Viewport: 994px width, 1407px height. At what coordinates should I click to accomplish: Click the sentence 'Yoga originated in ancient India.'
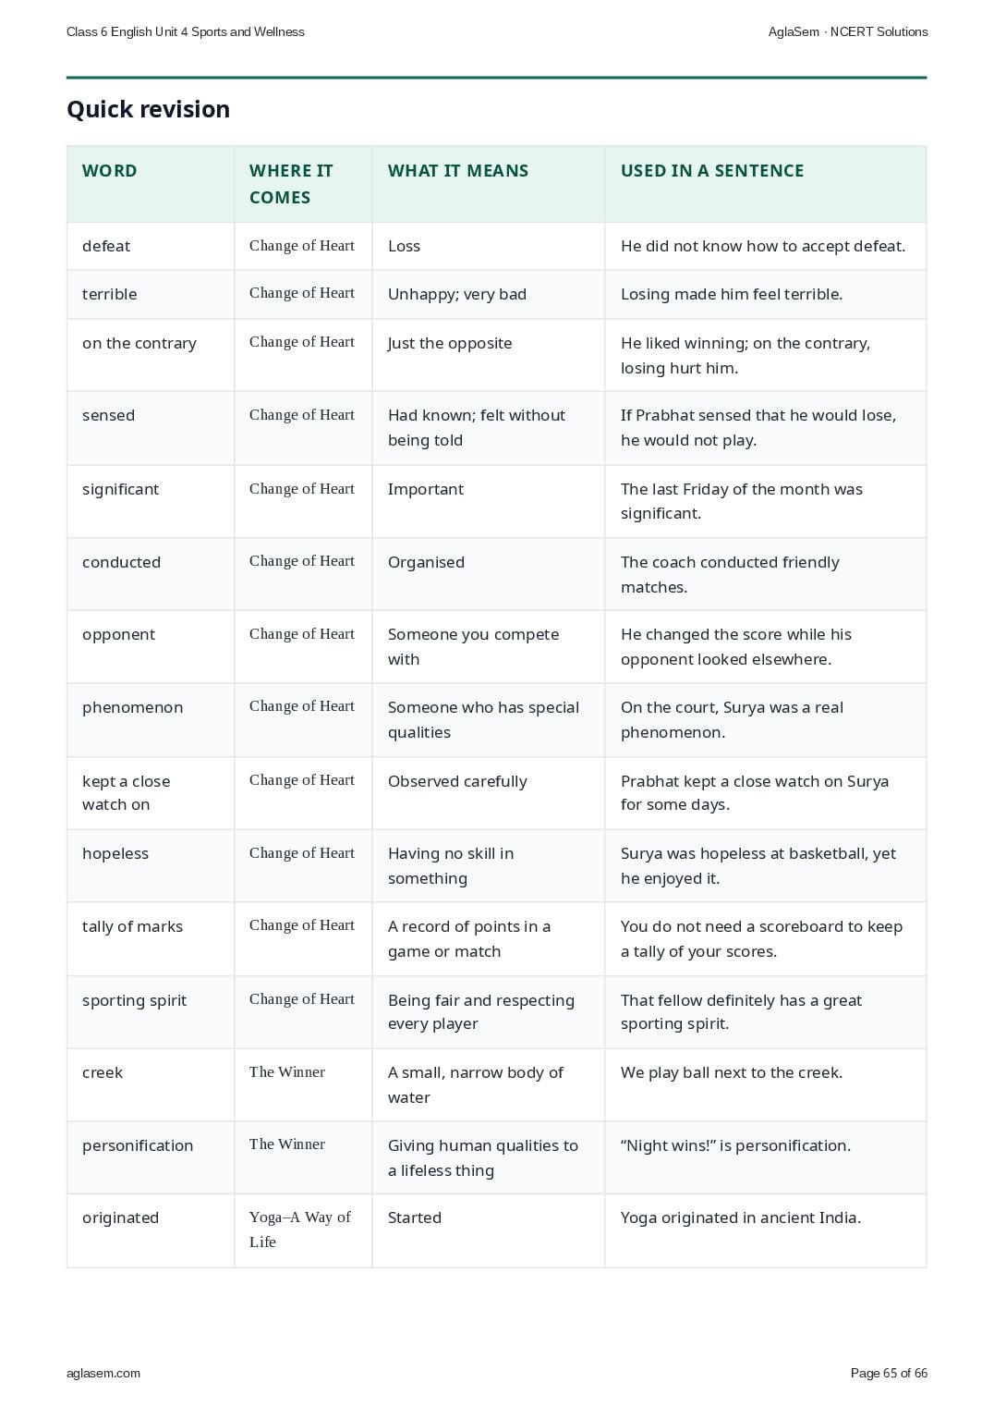pos(741,1217)
